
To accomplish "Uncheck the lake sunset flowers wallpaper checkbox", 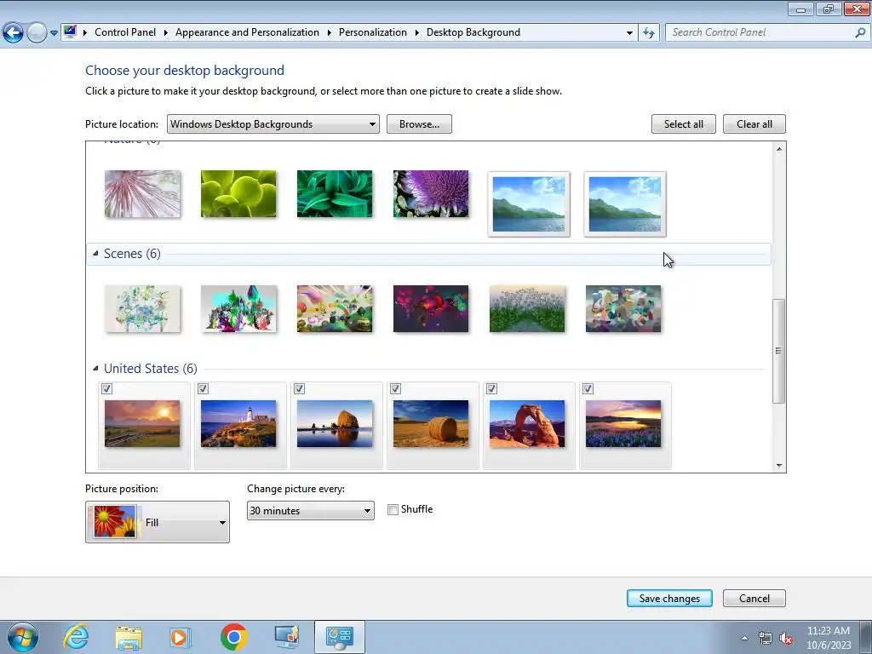I will pyautogui.click(x=588, y=388).
